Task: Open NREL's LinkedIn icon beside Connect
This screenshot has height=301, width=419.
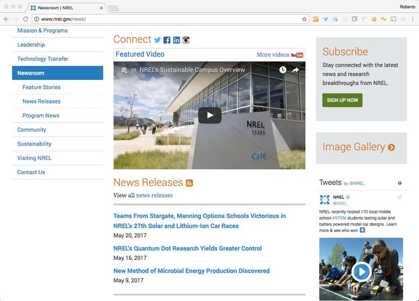Action: tap(176, 40)
